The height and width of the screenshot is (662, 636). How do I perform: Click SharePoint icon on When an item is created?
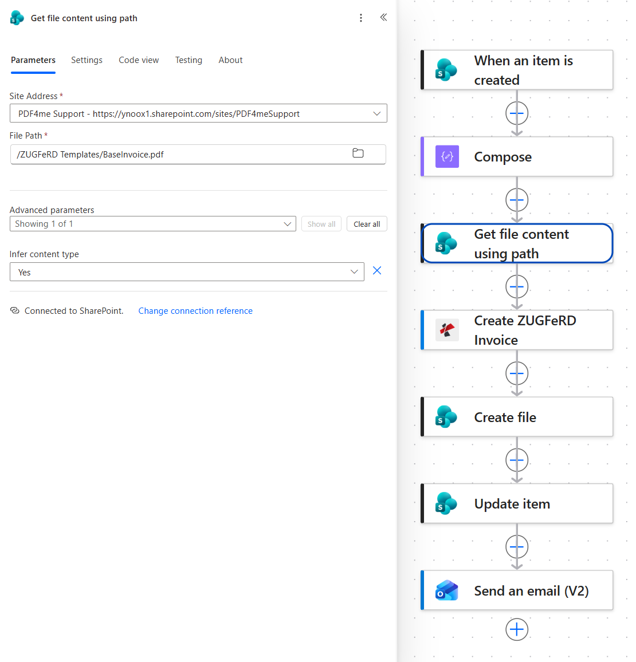coord(446,70)
